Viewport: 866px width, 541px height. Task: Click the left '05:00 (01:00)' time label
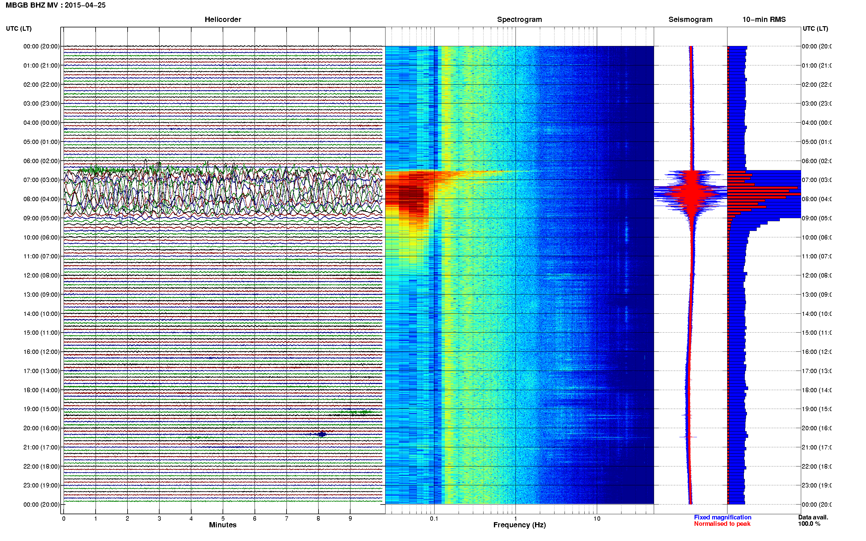[41, 142]
